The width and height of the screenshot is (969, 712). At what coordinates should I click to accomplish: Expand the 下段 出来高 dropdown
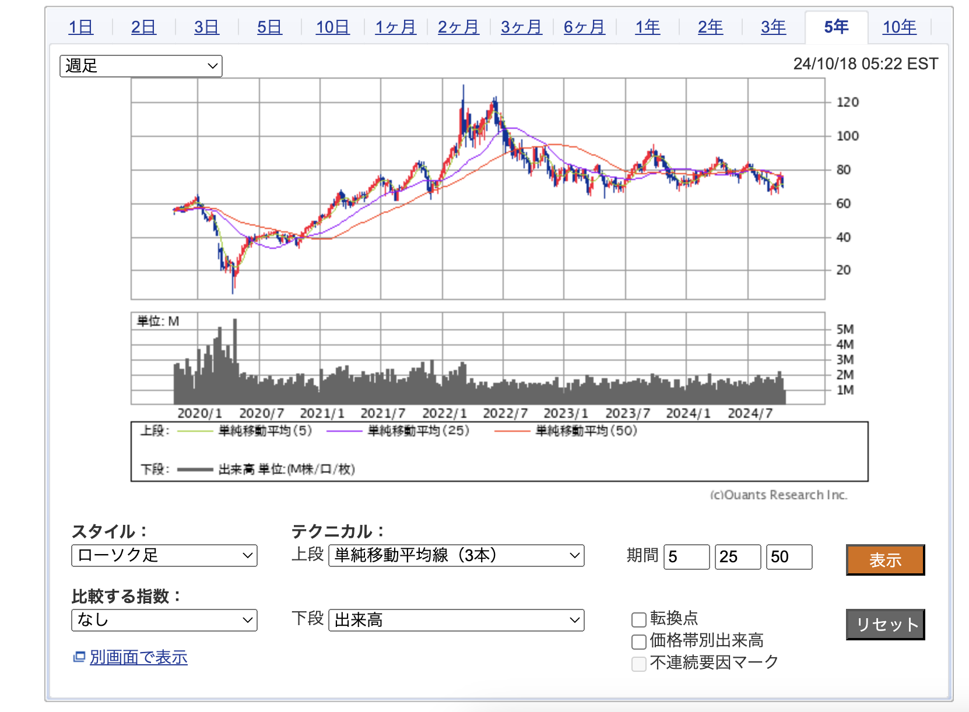click(x=456, y=620)
